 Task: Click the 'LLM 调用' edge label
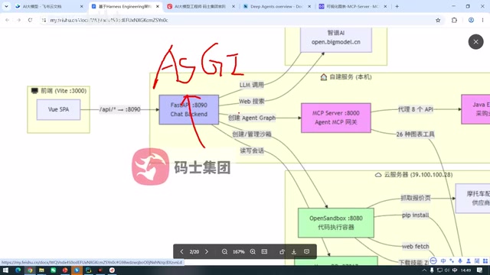coord(252,85)
